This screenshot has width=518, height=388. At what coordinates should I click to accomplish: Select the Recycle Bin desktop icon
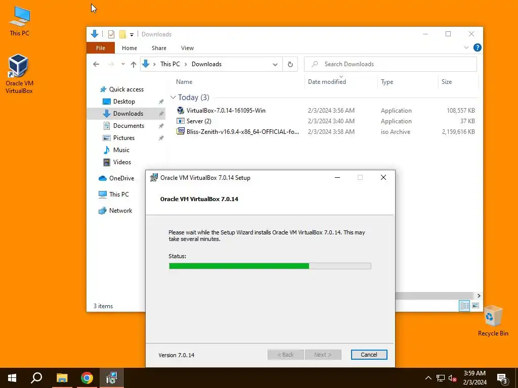pyautogui.click(x=493, y=321)
